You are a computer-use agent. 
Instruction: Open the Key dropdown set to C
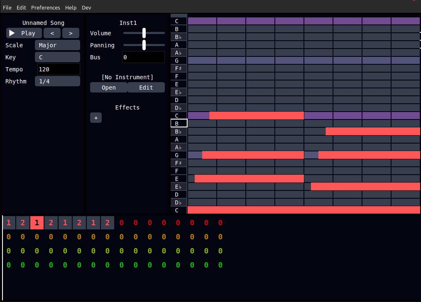pos(57,57)
